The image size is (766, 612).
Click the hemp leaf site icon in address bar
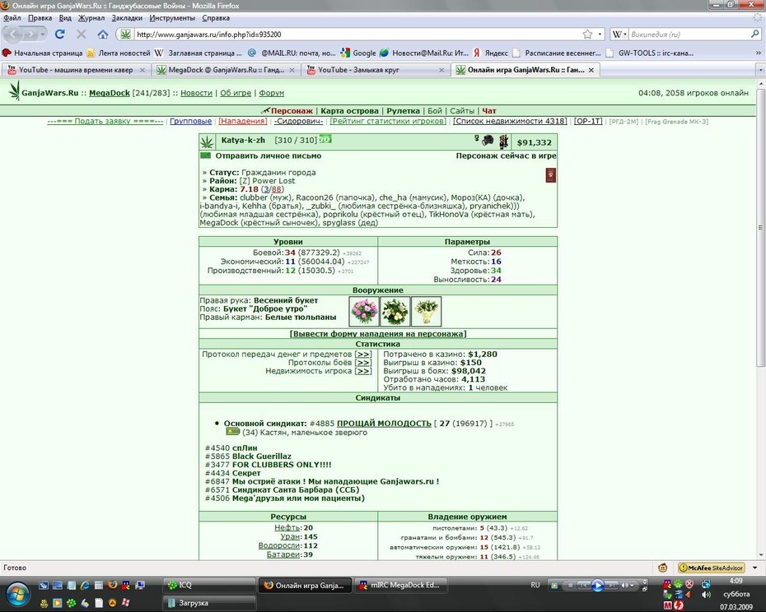(x=125, y=35)
